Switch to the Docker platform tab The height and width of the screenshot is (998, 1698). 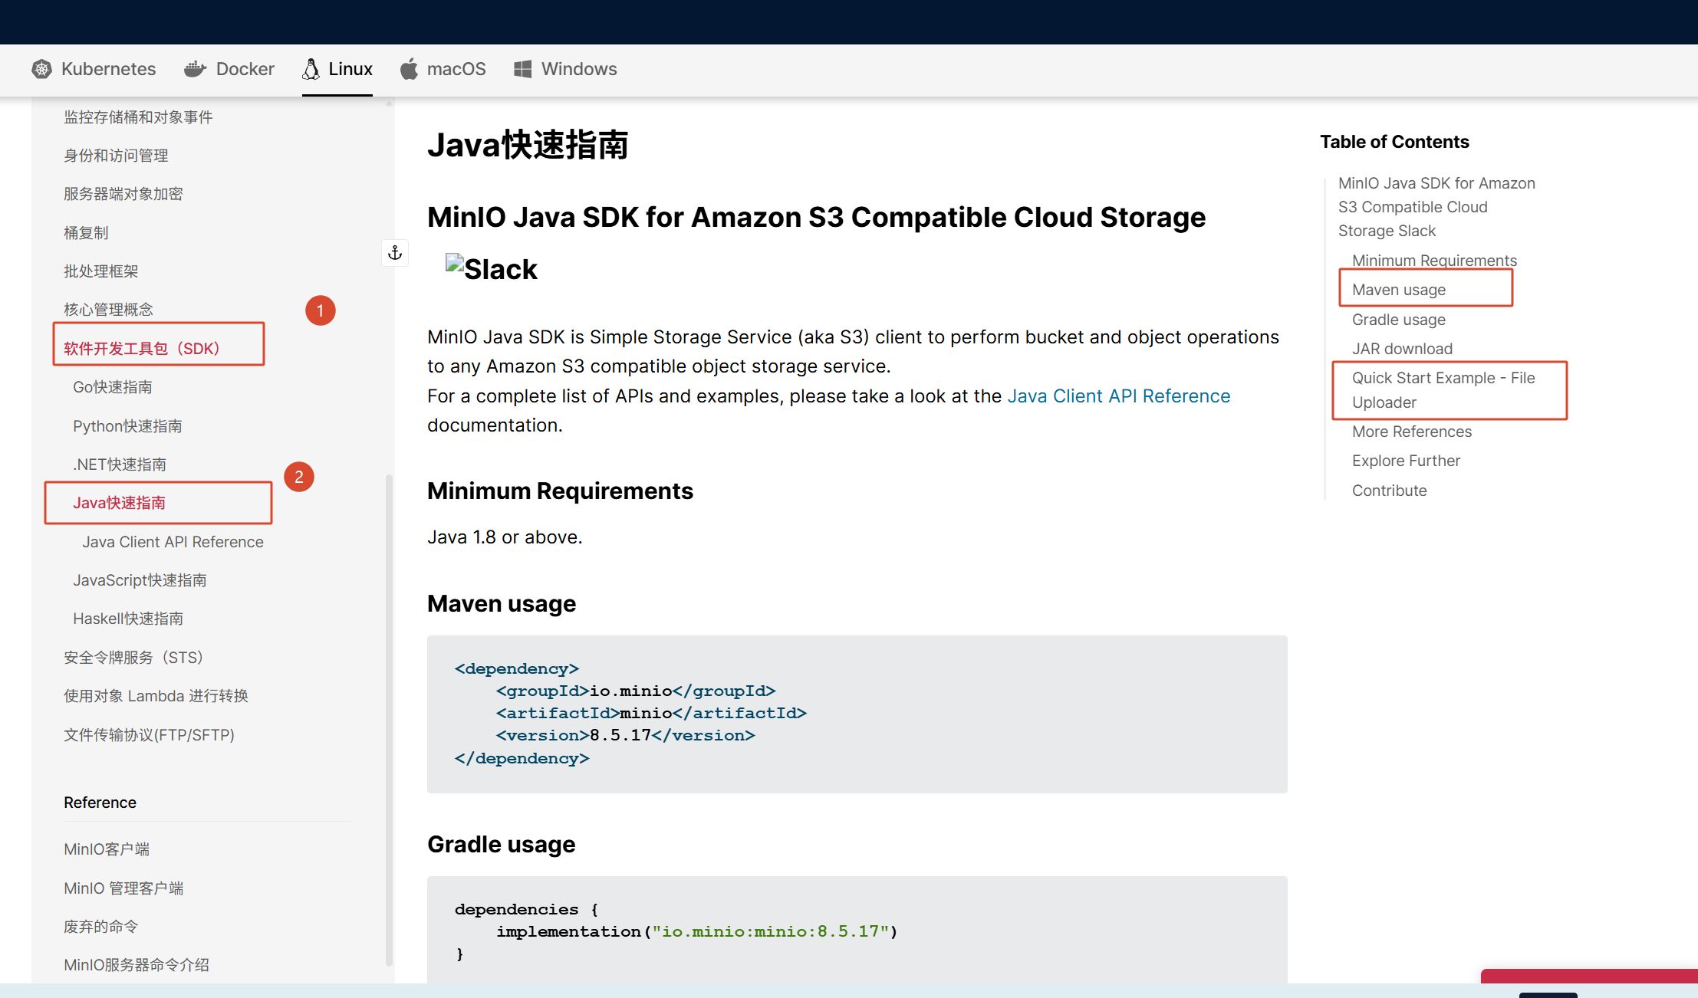229,69
